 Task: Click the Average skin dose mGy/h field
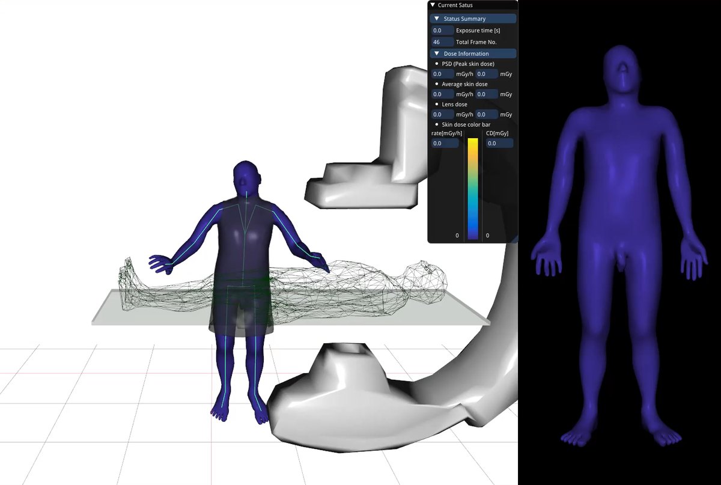point(443,94)
